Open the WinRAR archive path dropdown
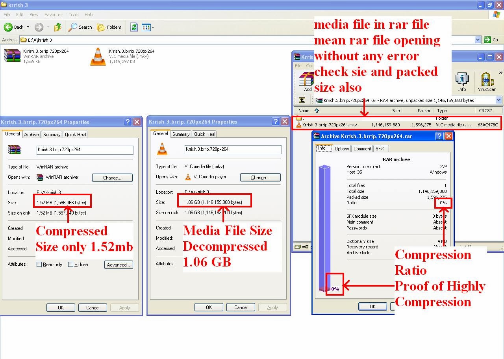 click(498, 100)
